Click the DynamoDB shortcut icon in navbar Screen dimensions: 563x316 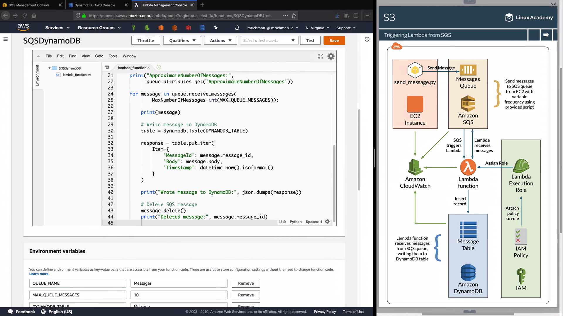point(202,28)
